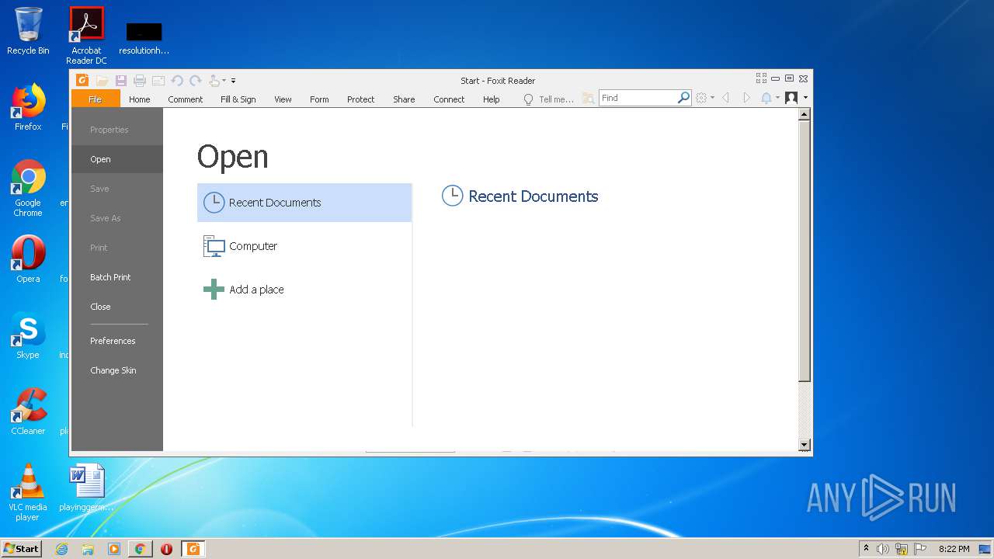Open the Protect tab
994x559 pixels.
pyautogui.click(x=361, y=99)
